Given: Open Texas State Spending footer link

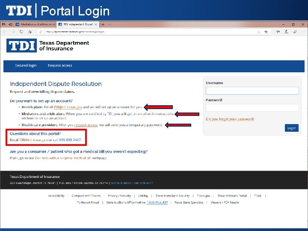Looking at the screenshot, I should pos(189,202).
